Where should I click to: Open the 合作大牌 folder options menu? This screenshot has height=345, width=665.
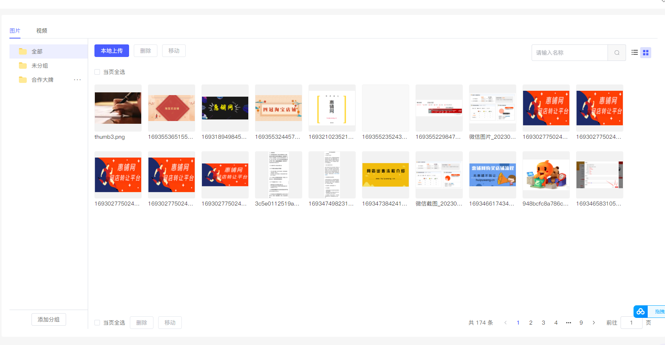tap(77, 80)
